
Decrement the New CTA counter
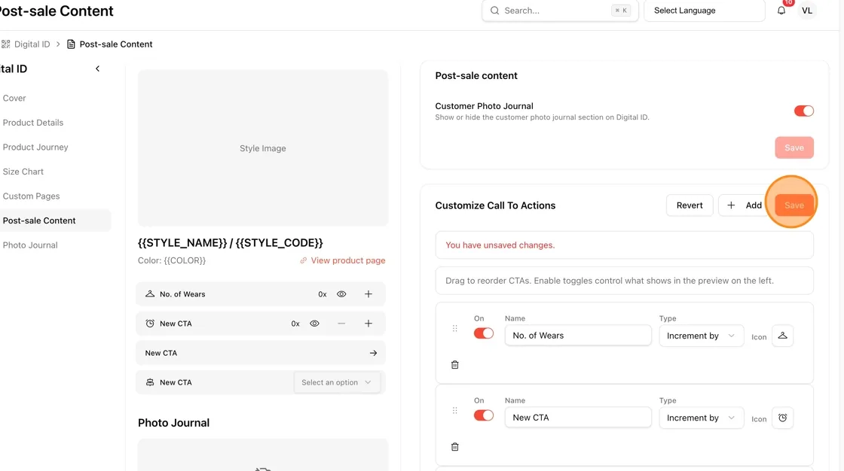point(341,324)
